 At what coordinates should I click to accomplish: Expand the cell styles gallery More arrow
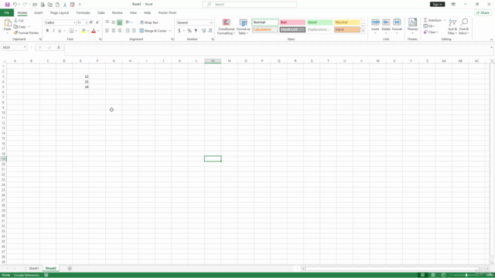pos(363,31)
